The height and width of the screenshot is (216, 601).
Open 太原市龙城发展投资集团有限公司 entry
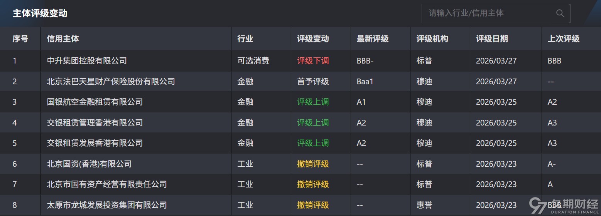[x=107, y=205]
